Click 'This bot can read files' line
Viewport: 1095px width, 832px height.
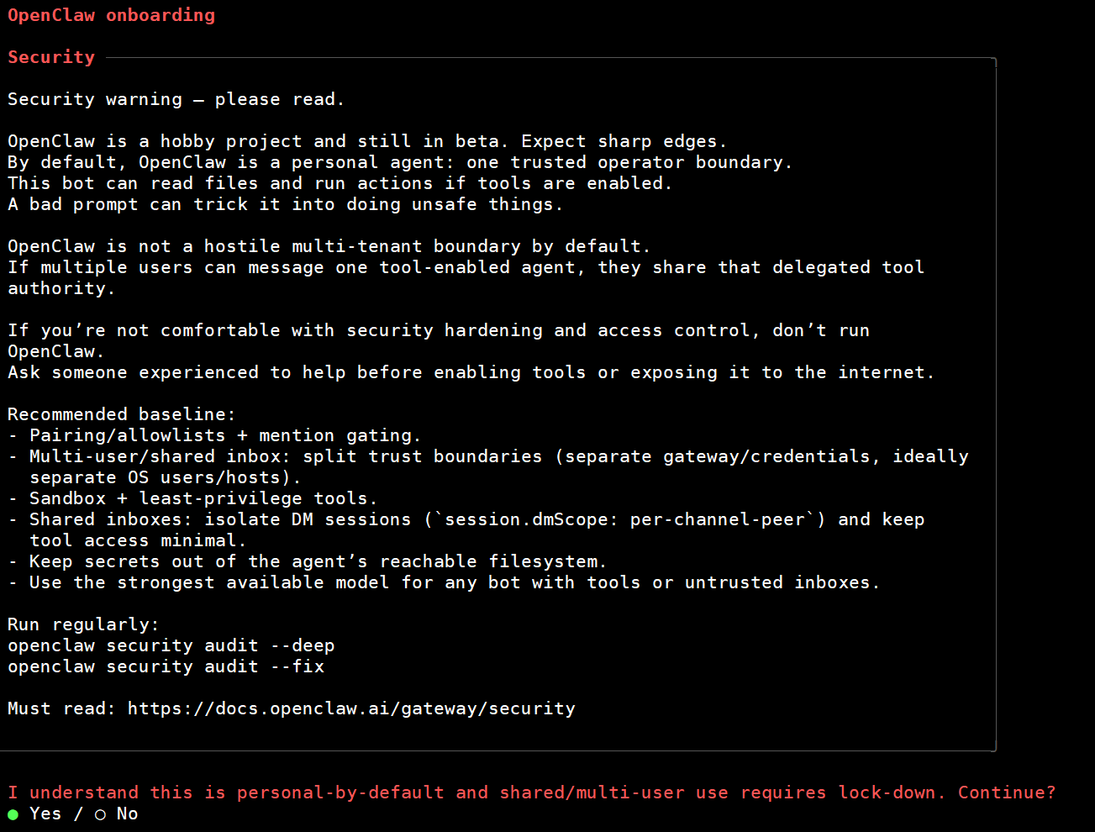340,183
